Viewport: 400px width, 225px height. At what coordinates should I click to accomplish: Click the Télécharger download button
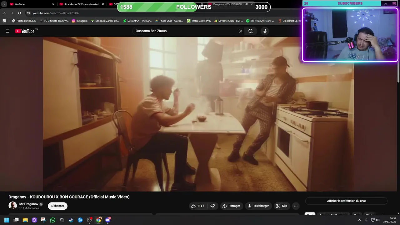pyautogui.click(x=258, y=206)
